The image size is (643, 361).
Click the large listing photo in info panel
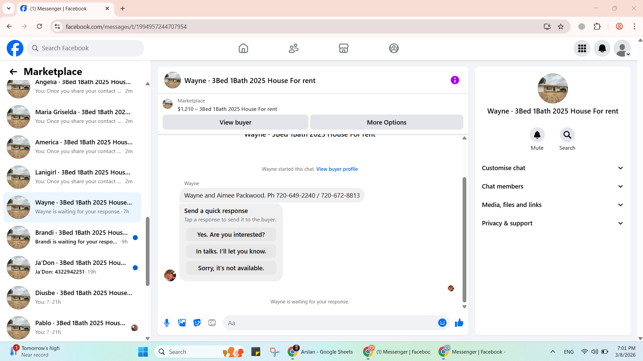tap(552, 88)
